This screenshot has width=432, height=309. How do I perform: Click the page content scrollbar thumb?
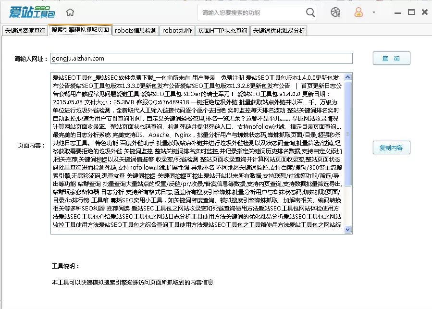tap(348, 134)
